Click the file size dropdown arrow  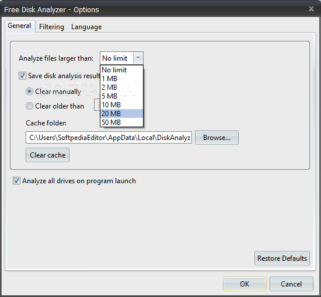(138, 58)
